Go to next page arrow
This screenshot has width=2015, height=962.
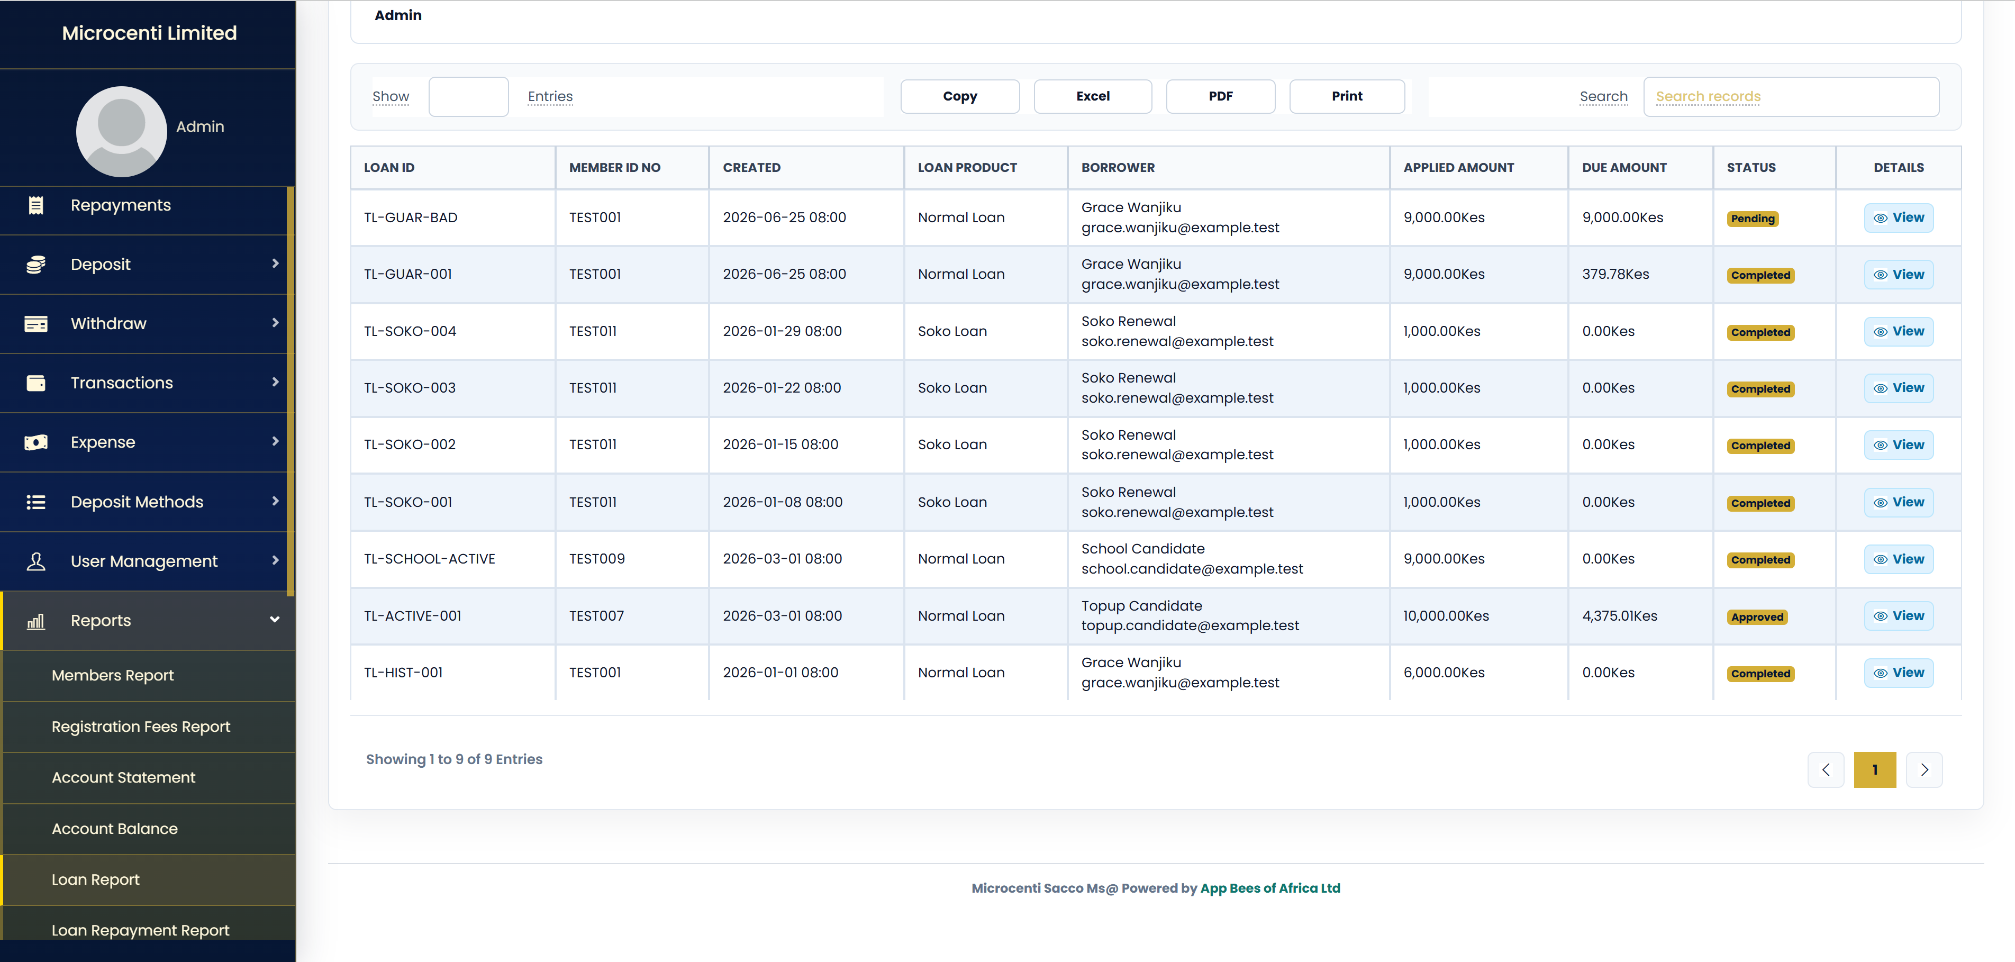(x=1925, y=769)
